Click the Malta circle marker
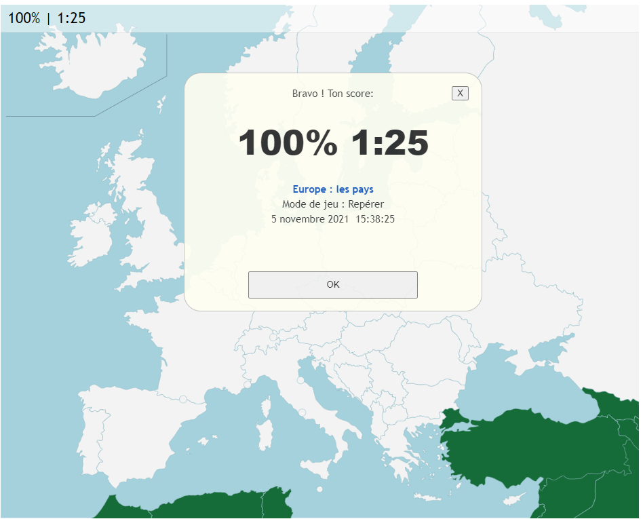 pyautogui.click(x=319, y=489)
